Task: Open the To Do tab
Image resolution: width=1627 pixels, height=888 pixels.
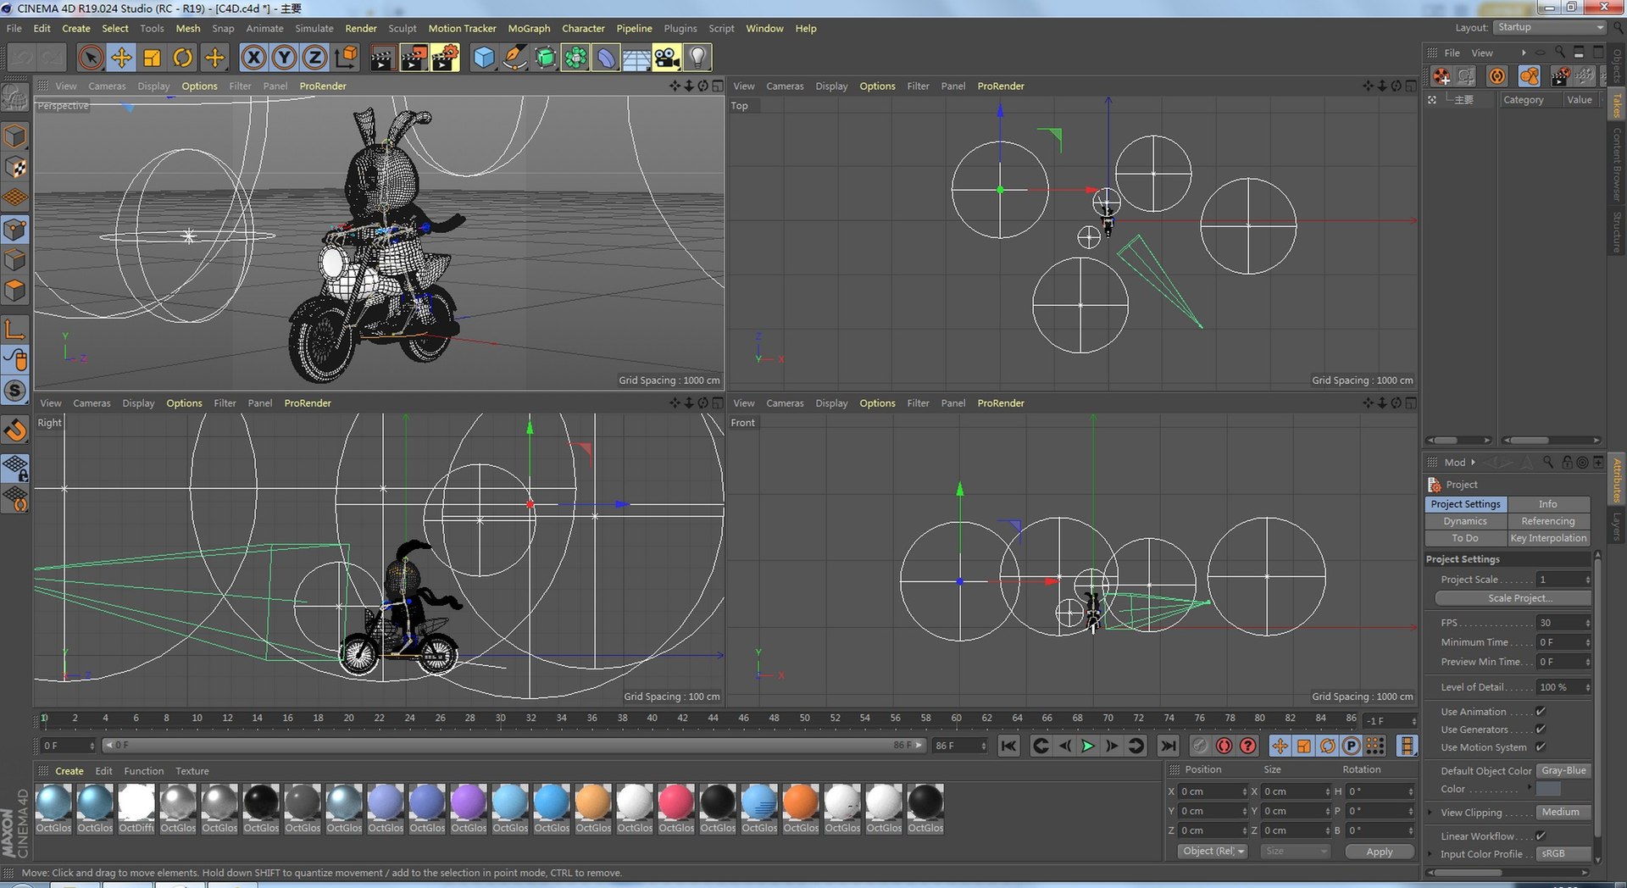Action: (x=1465, y=538)
